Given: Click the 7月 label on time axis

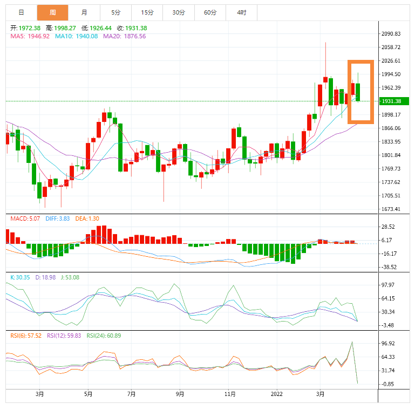Looking at the screenshot, I should click(131, 394).
